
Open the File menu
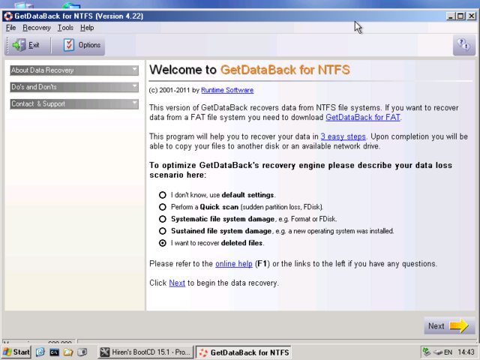pyautogui.click(x=10, y=28)
